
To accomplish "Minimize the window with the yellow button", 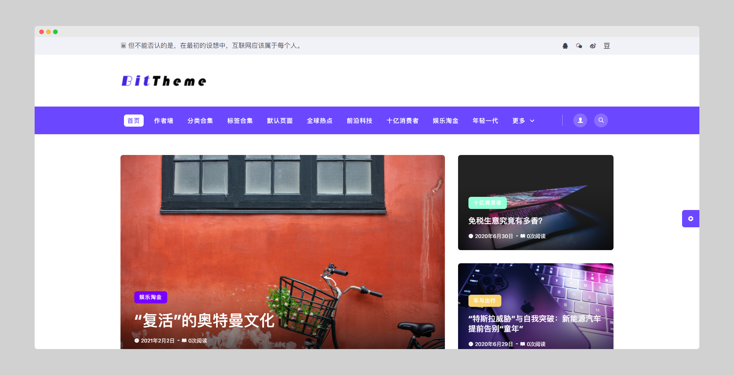I will click(48, 32).
